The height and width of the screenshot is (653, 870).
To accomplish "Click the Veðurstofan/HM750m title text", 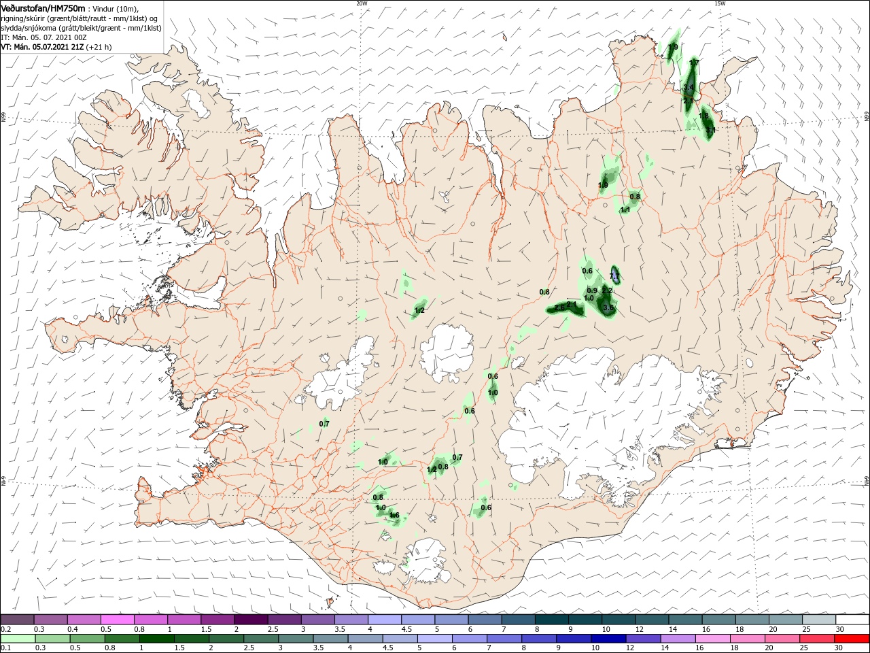I will 43,7.
